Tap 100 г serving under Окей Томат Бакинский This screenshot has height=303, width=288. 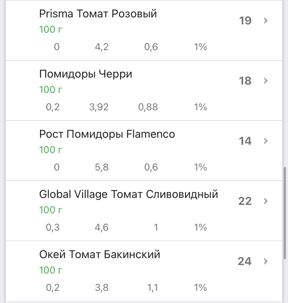(51, 270)
